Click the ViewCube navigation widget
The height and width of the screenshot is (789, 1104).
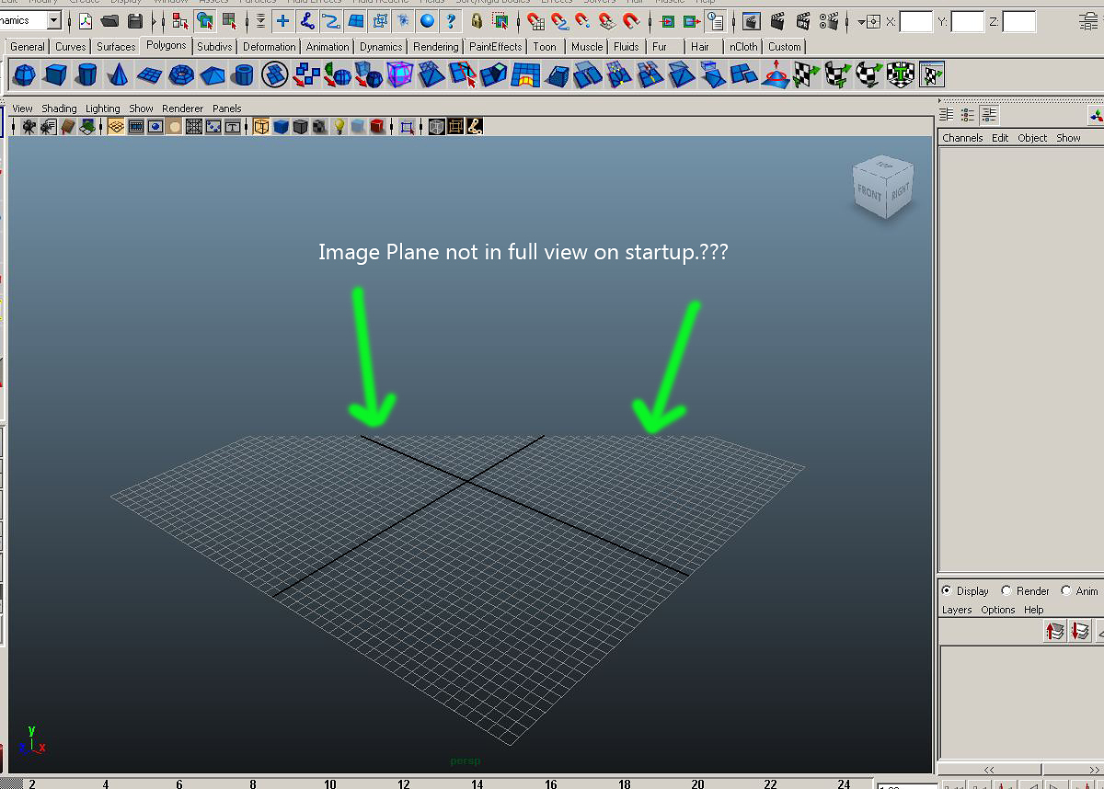(x=882, y=187)
